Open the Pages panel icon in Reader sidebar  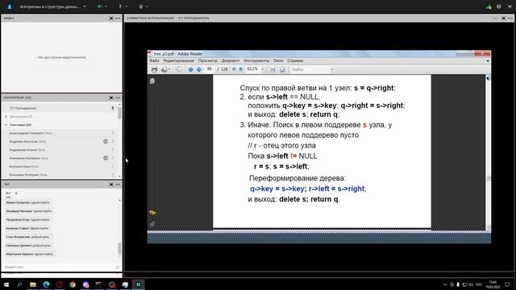(152, 81)
